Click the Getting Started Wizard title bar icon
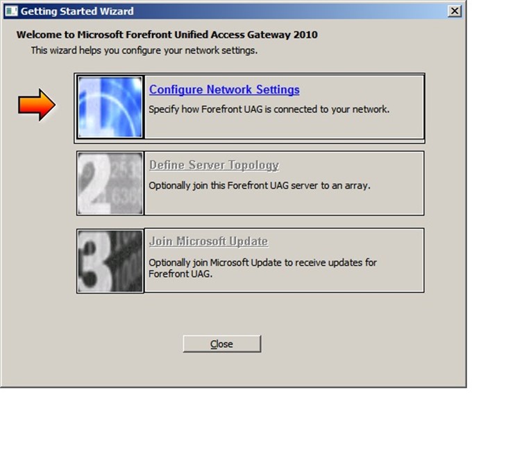This screenshot has width=506, height=460. tap(11, 11)
